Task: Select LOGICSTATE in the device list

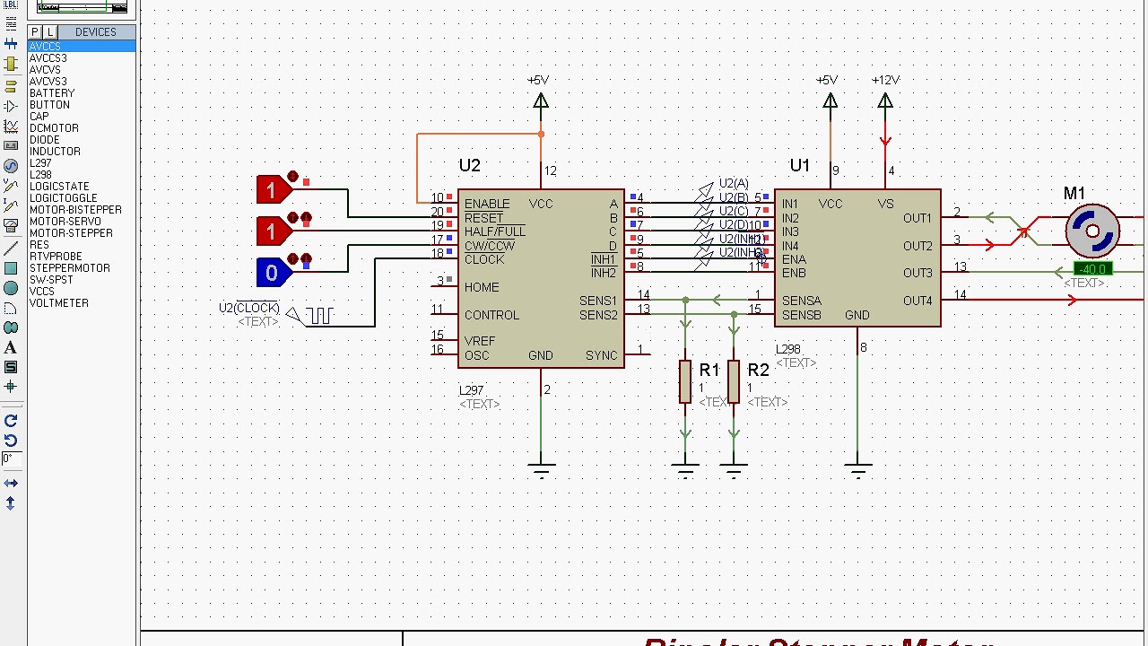Action: coord(82,187)
